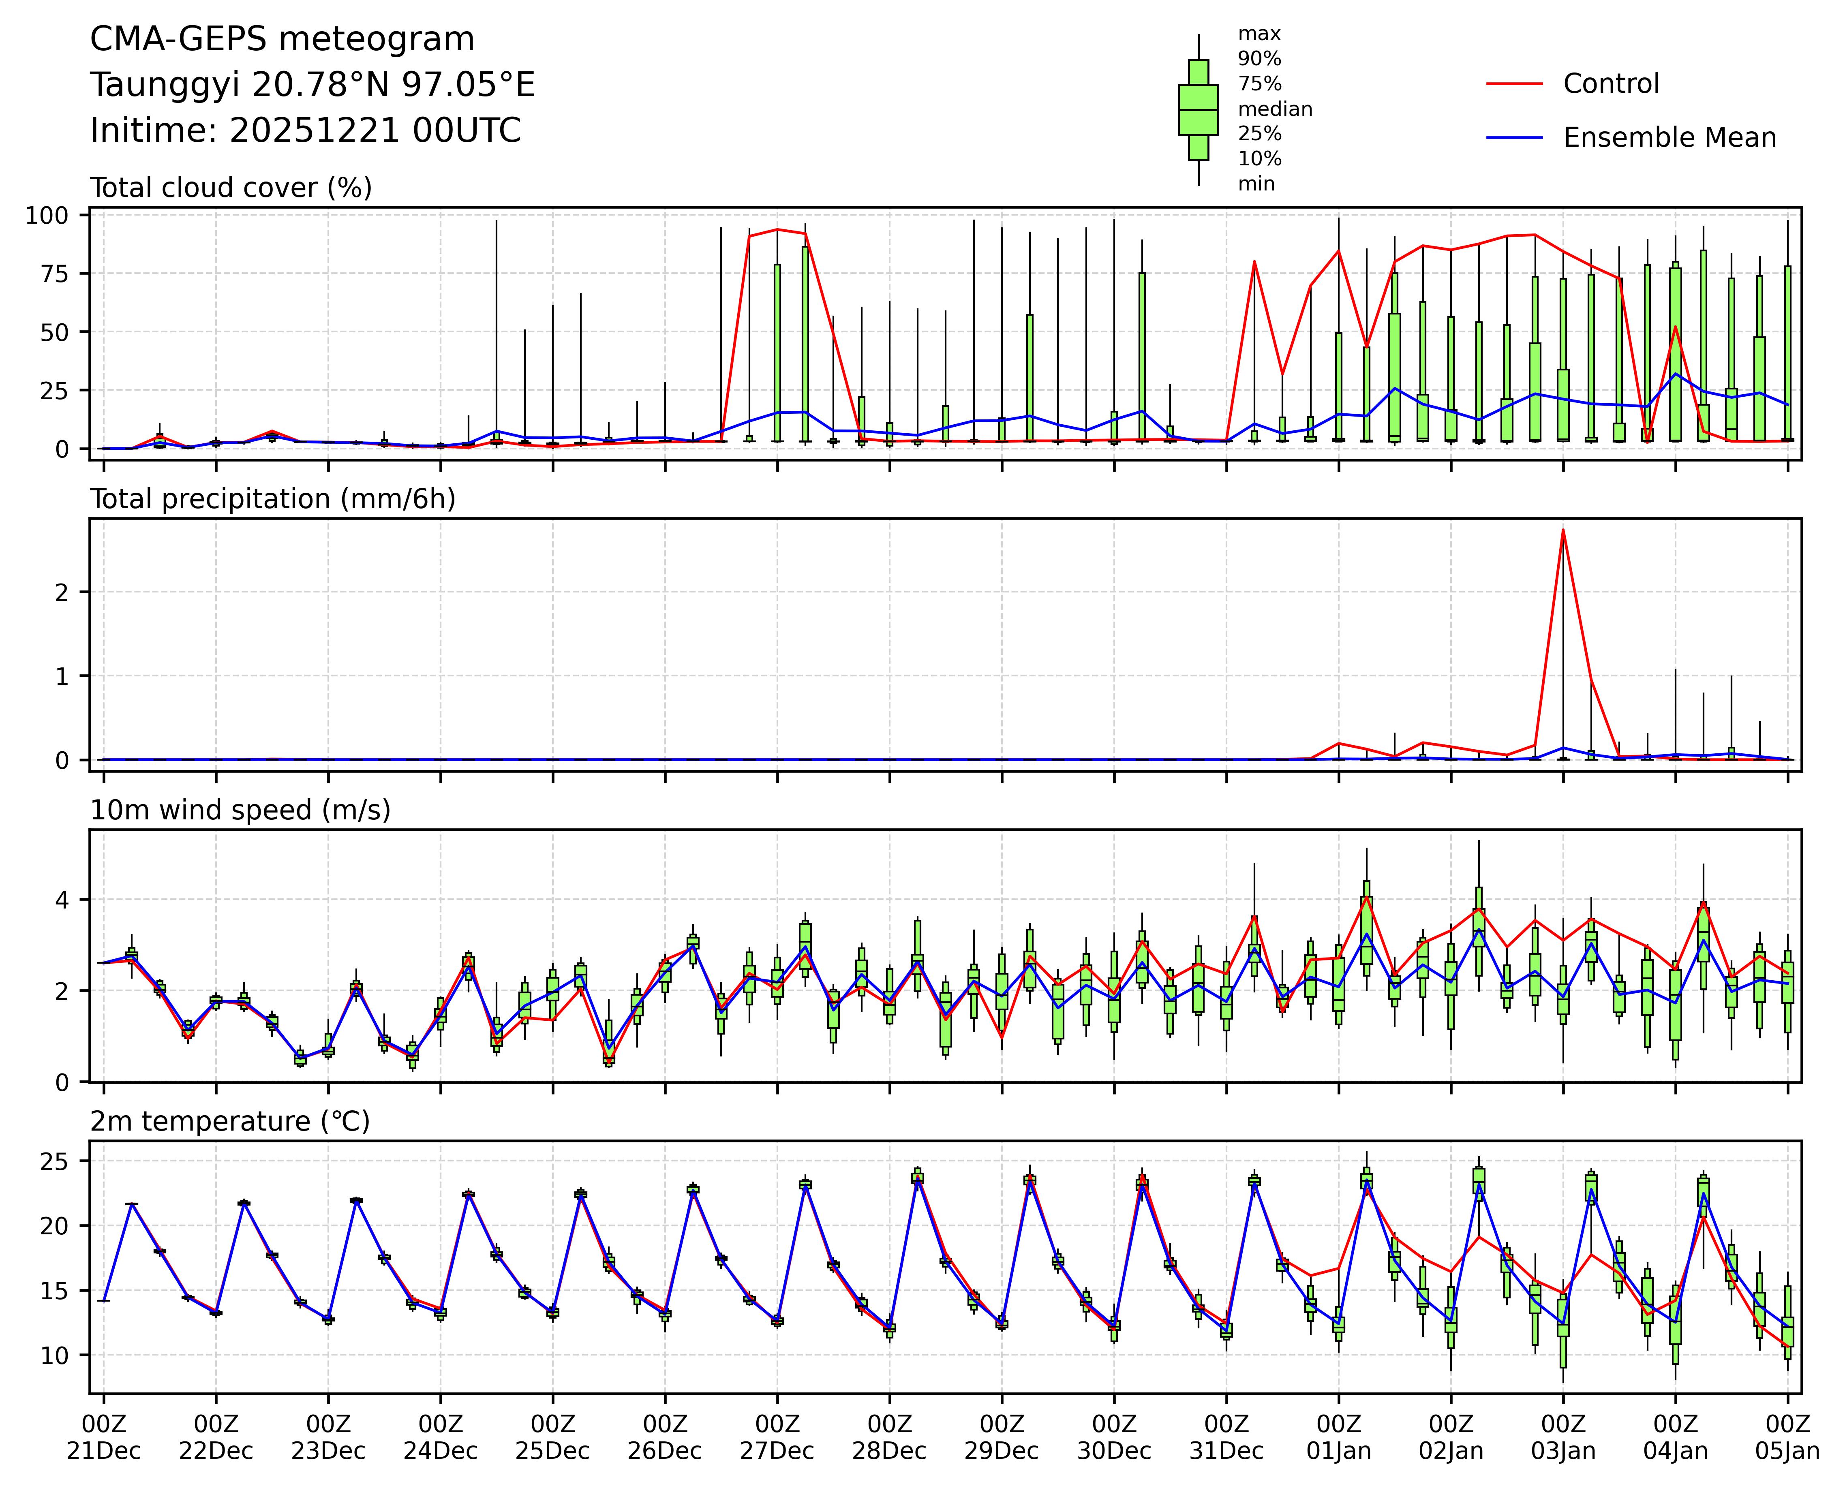Click the 'Total precipitation (mm/6h)' panel title
This screenshot has height=1488, width=1845.
(273, 499)
